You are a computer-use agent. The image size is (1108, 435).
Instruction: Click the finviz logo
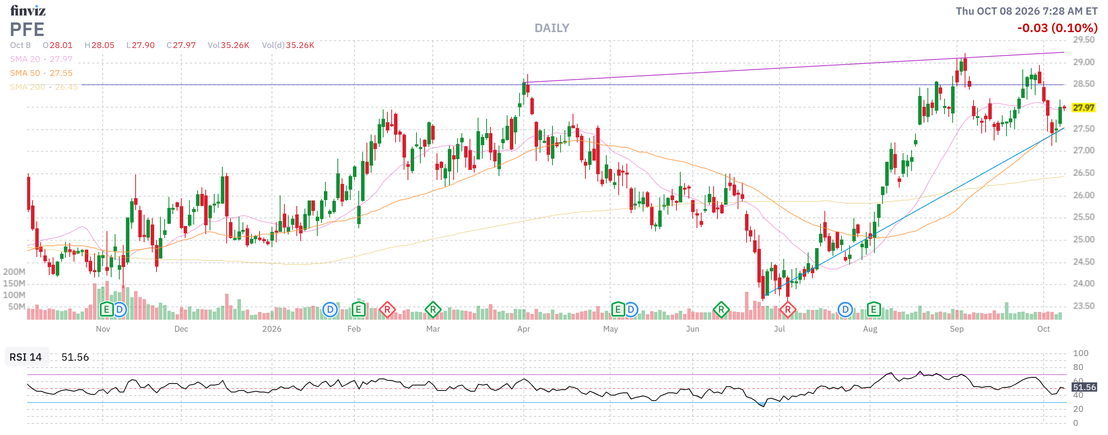coord(28,10)
